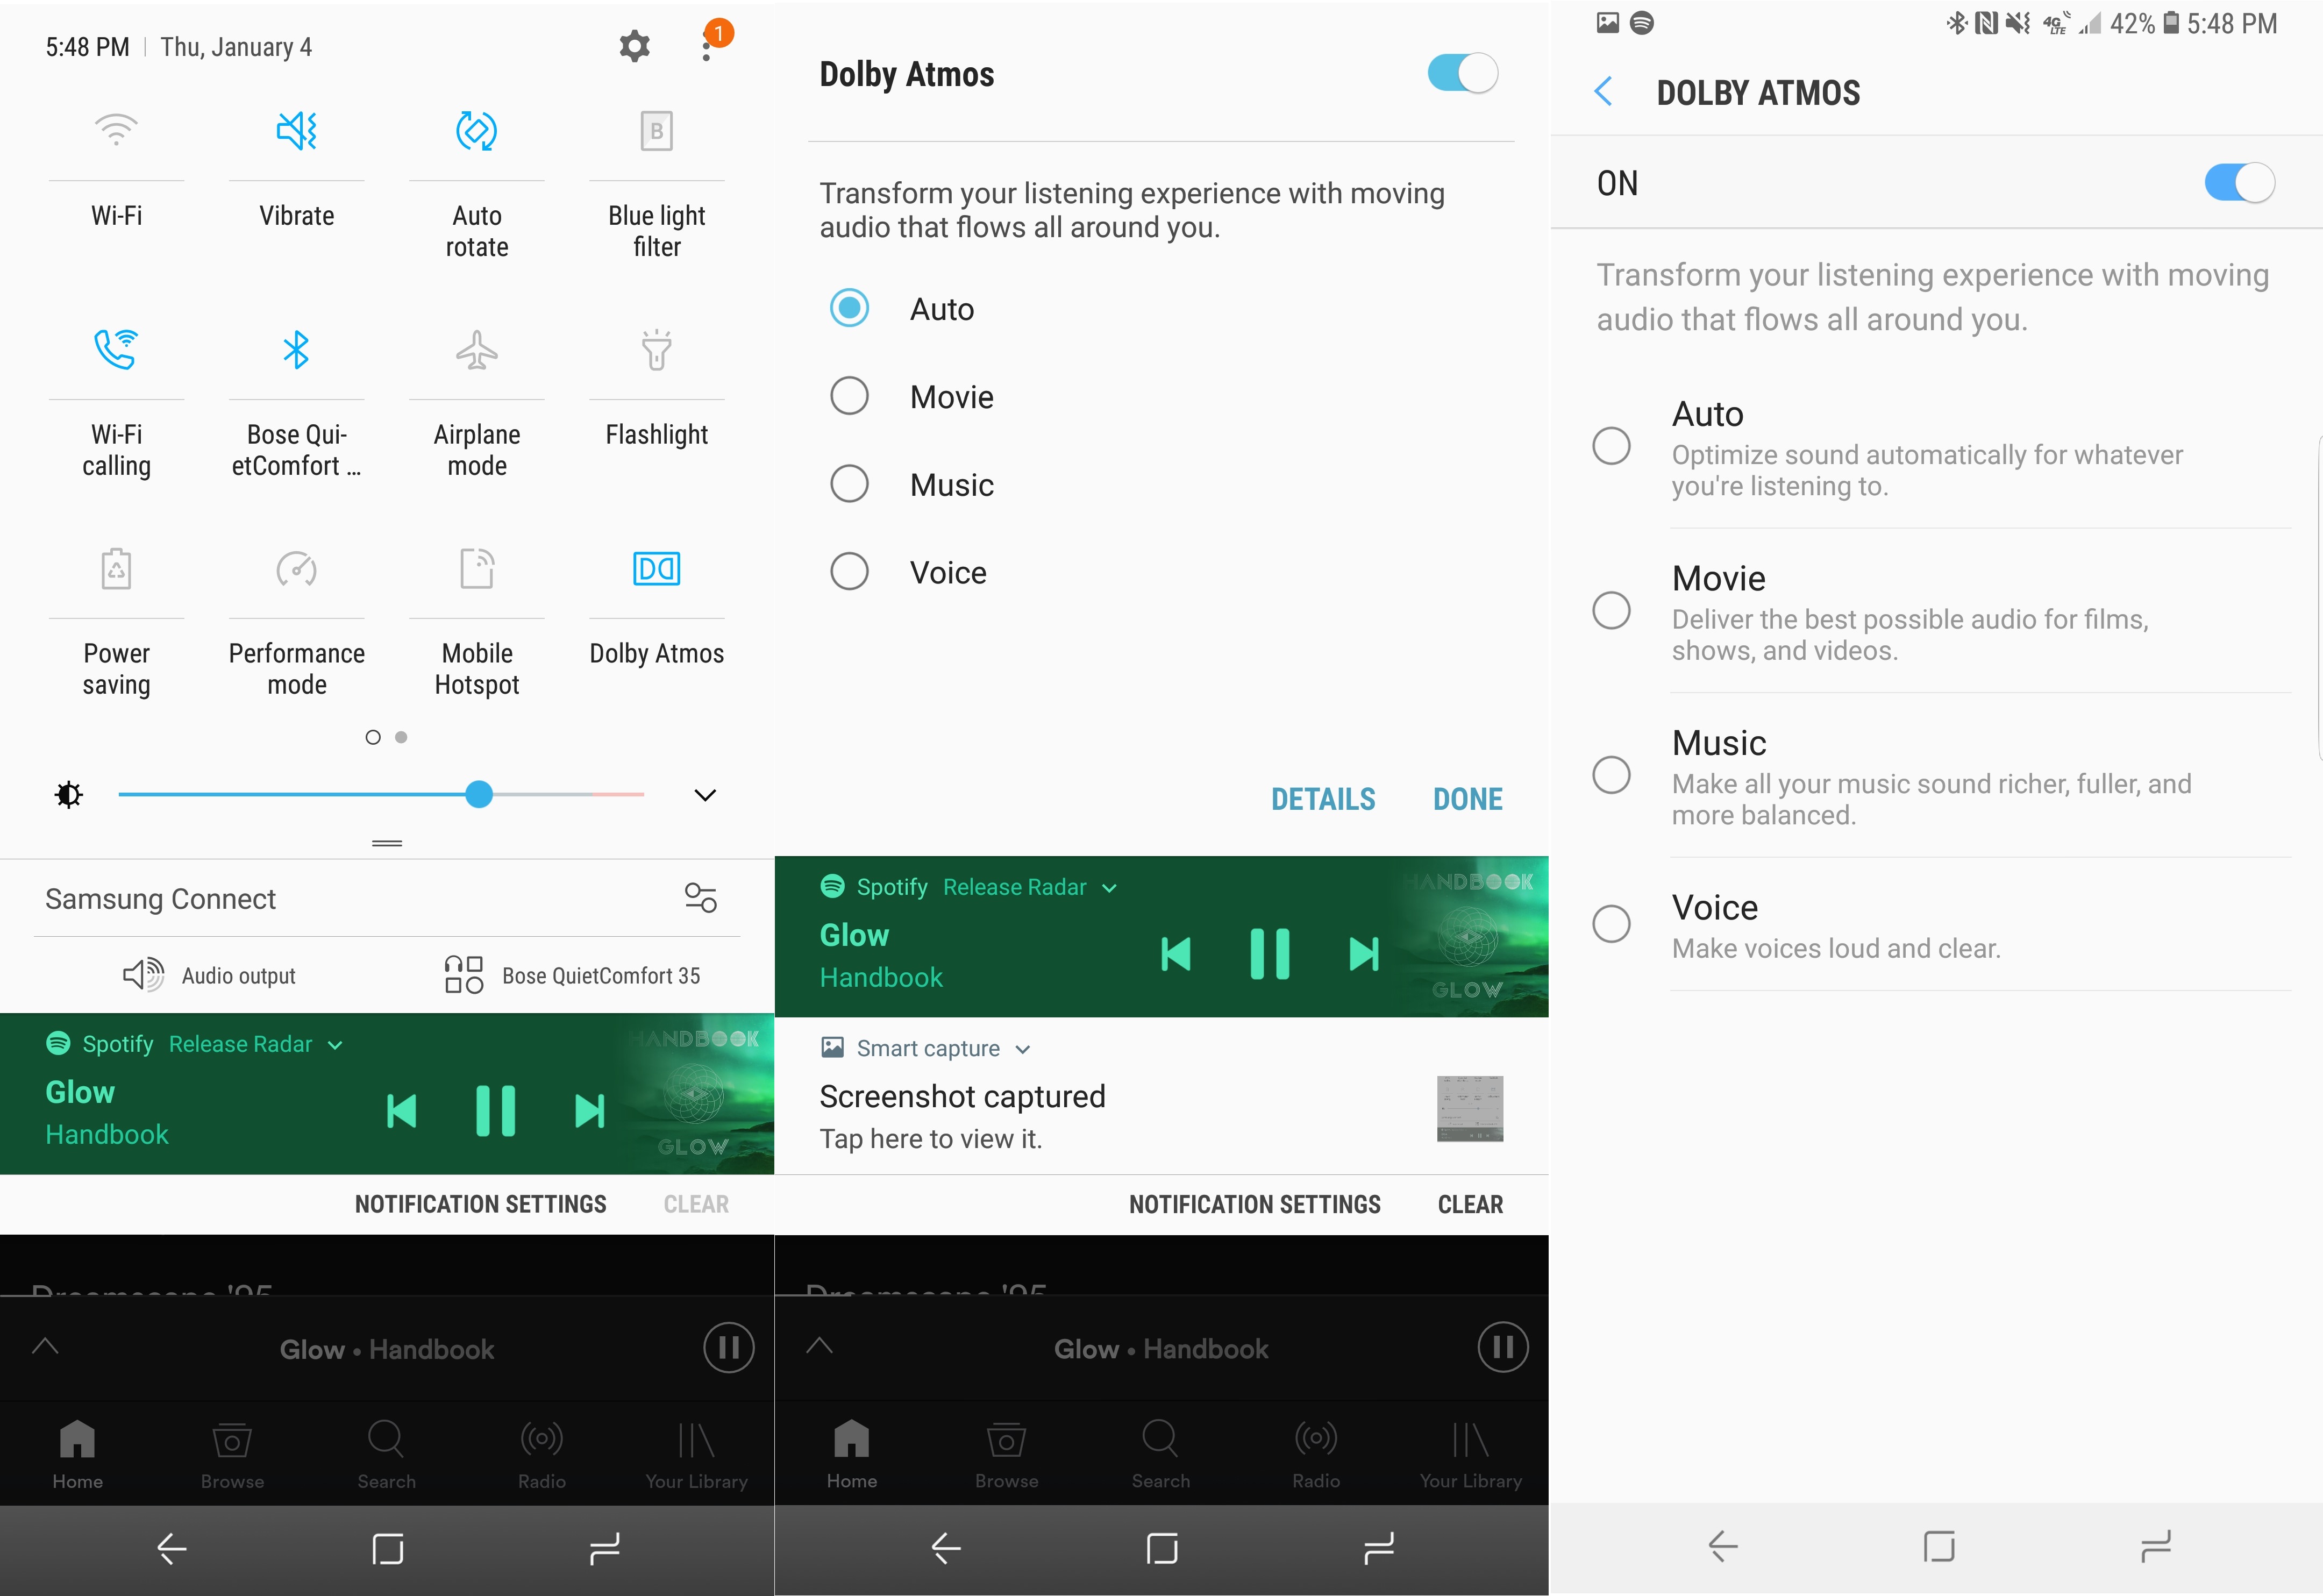Open the captured screenshot thumbnail

pos(1469,1108)
